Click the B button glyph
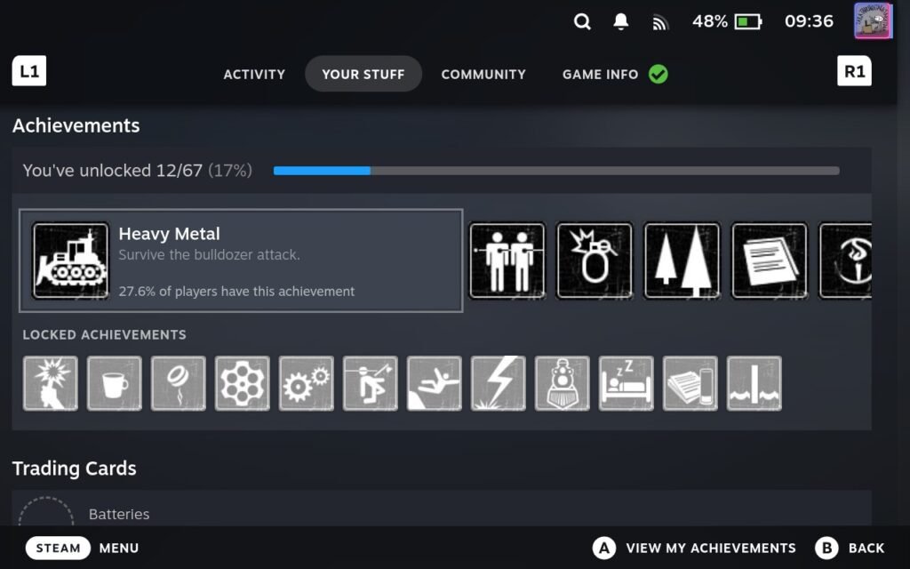This screenshot has height=569, width=910. point(826,548)
